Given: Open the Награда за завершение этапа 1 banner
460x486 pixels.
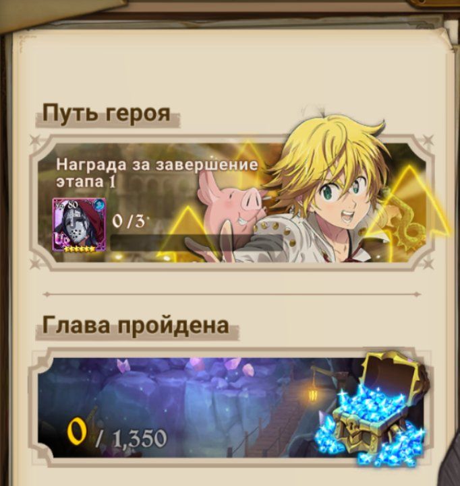Looking at the screenshot, I should point(230,203).
